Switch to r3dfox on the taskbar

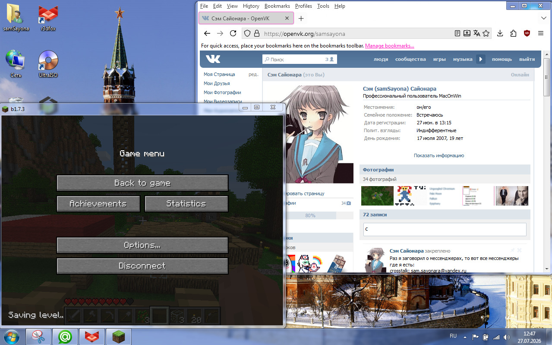tap(91, 336)
